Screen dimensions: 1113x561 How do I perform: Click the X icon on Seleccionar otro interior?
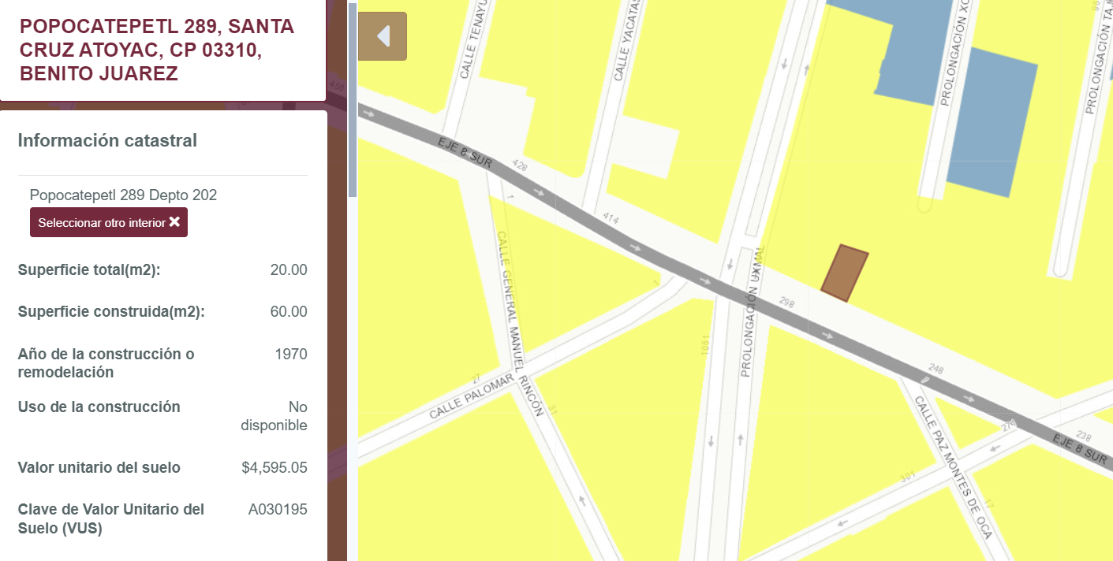pos(174,222)
